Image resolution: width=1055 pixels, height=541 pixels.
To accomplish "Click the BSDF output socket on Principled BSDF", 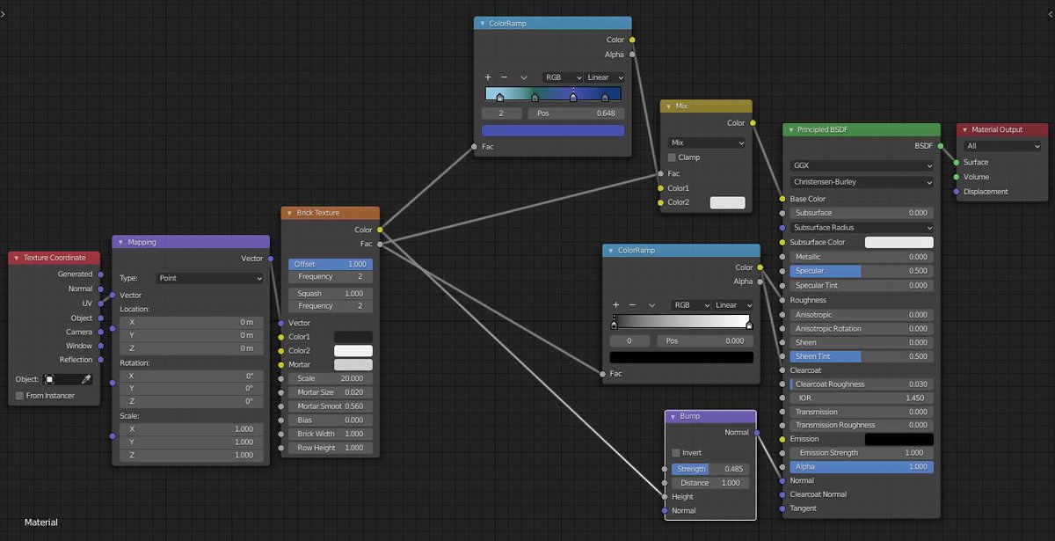I will click(x=941, y=146).
